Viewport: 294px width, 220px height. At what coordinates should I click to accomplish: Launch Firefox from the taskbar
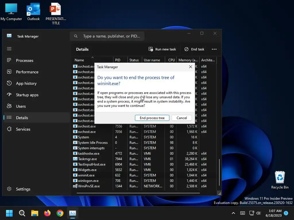tap(47, 213)
